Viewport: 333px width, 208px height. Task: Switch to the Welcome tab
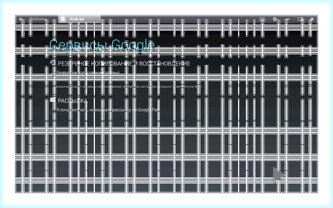coord(38,19)
